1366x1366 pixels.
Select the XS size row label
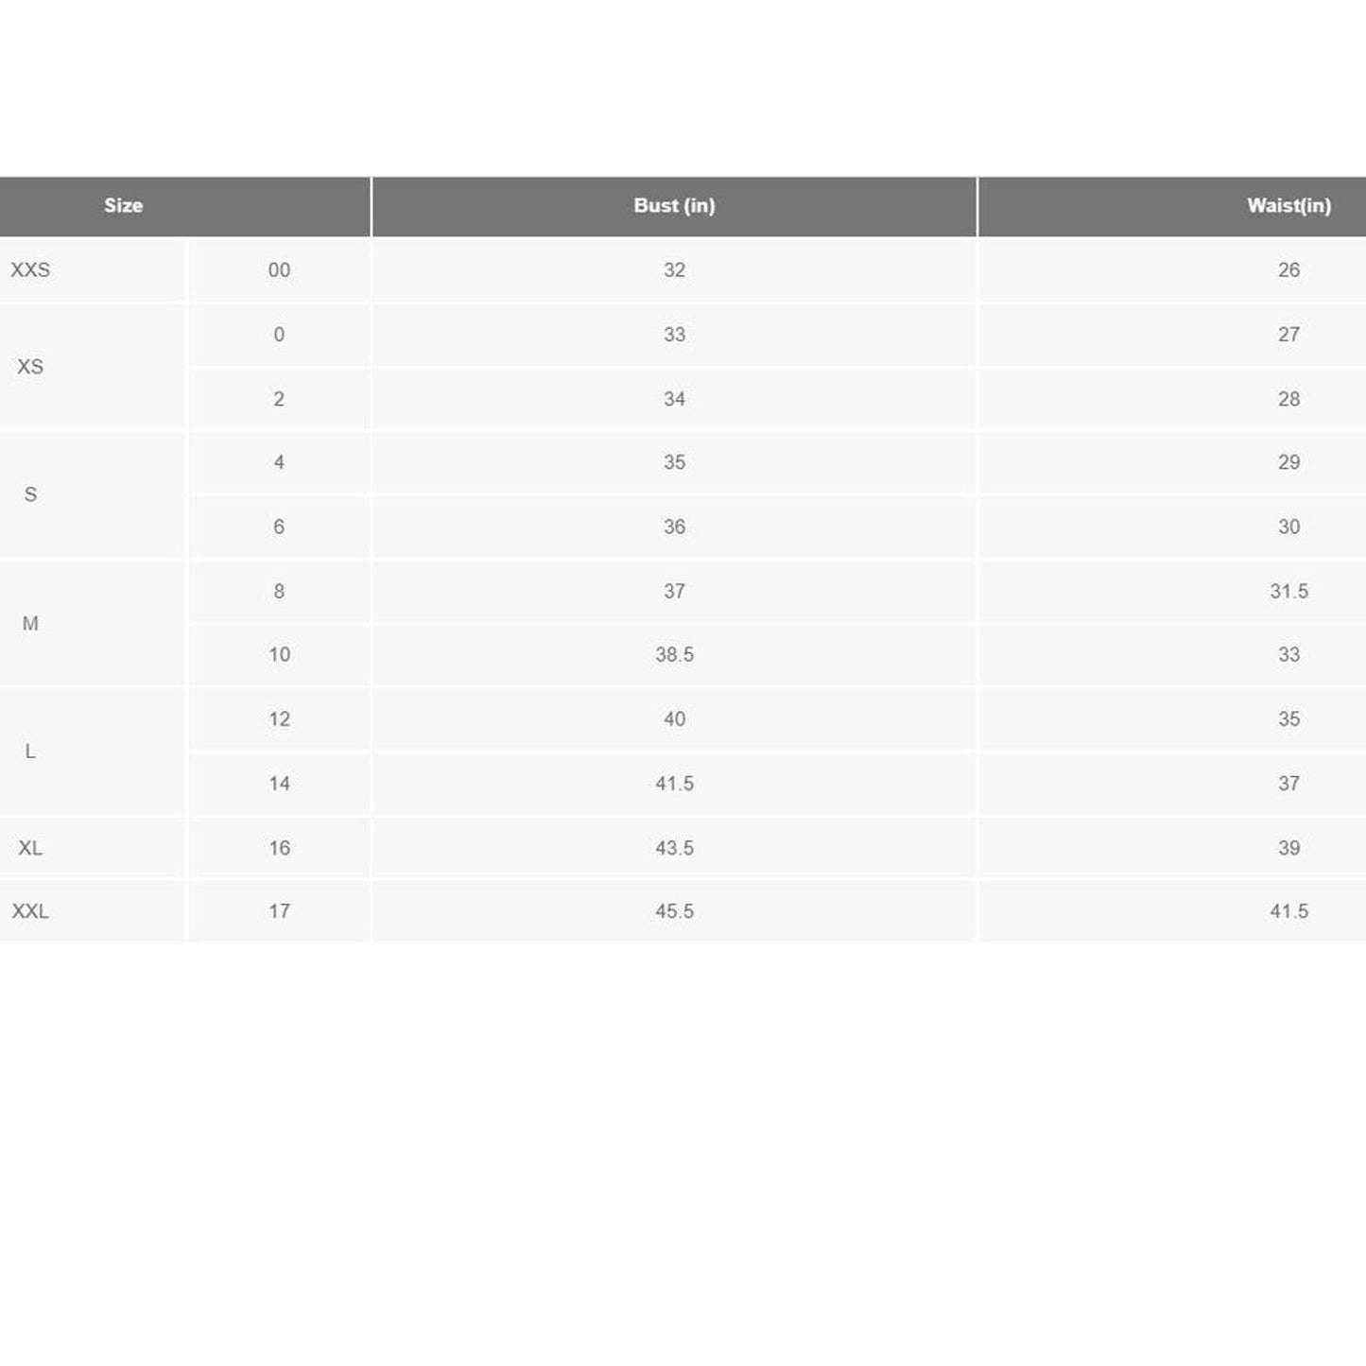(x=30, y=367)
